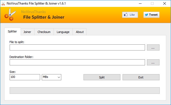Image resolution: width=171 pixels, height=105 pixels.
Task: Click the scissors logo in the banner
Action: click(10, 14)
